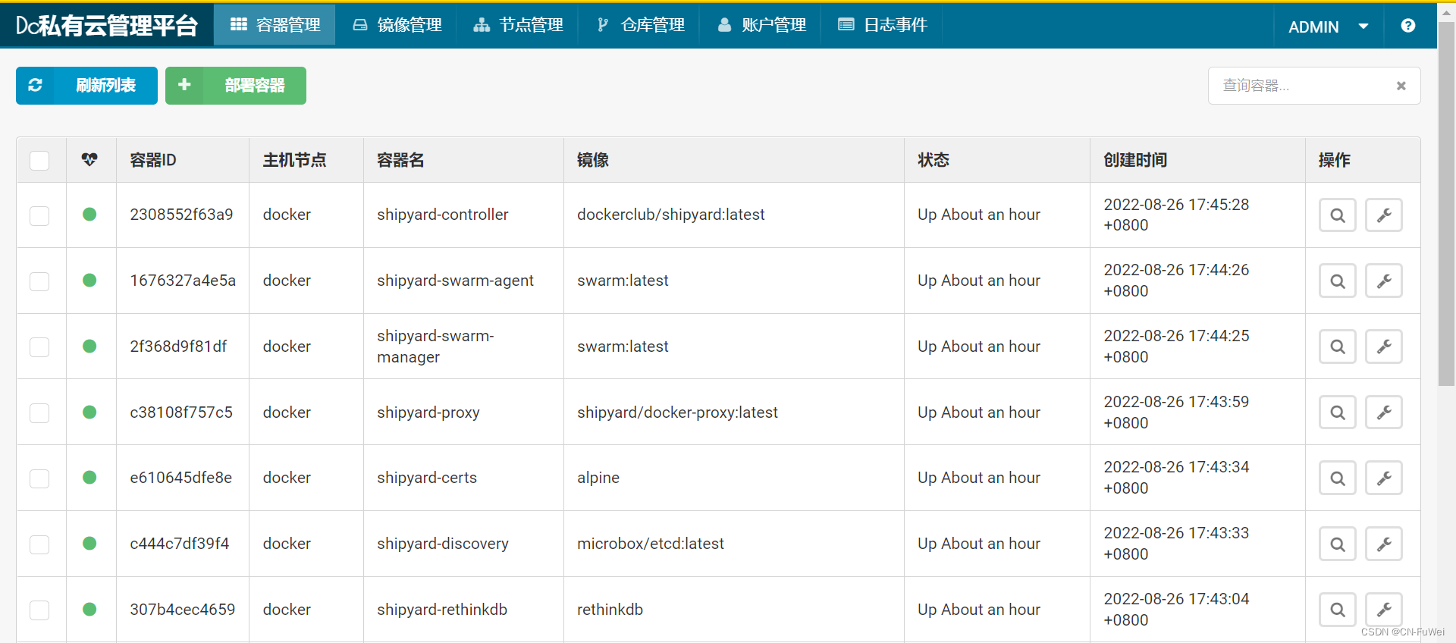Open the ADMIN user dropdown
Image resolution: width=1456 pixels, height=643 pixels.
(1329, 27)
